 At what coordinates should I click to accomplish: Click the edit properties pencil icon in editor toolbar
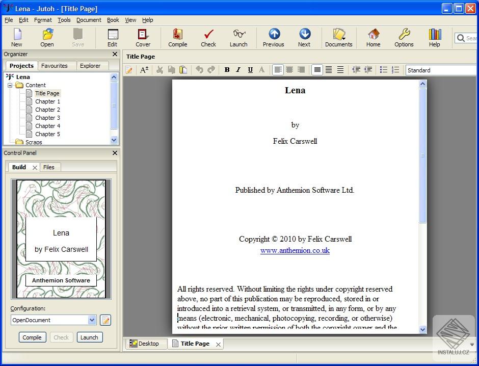tap(129, 70)
